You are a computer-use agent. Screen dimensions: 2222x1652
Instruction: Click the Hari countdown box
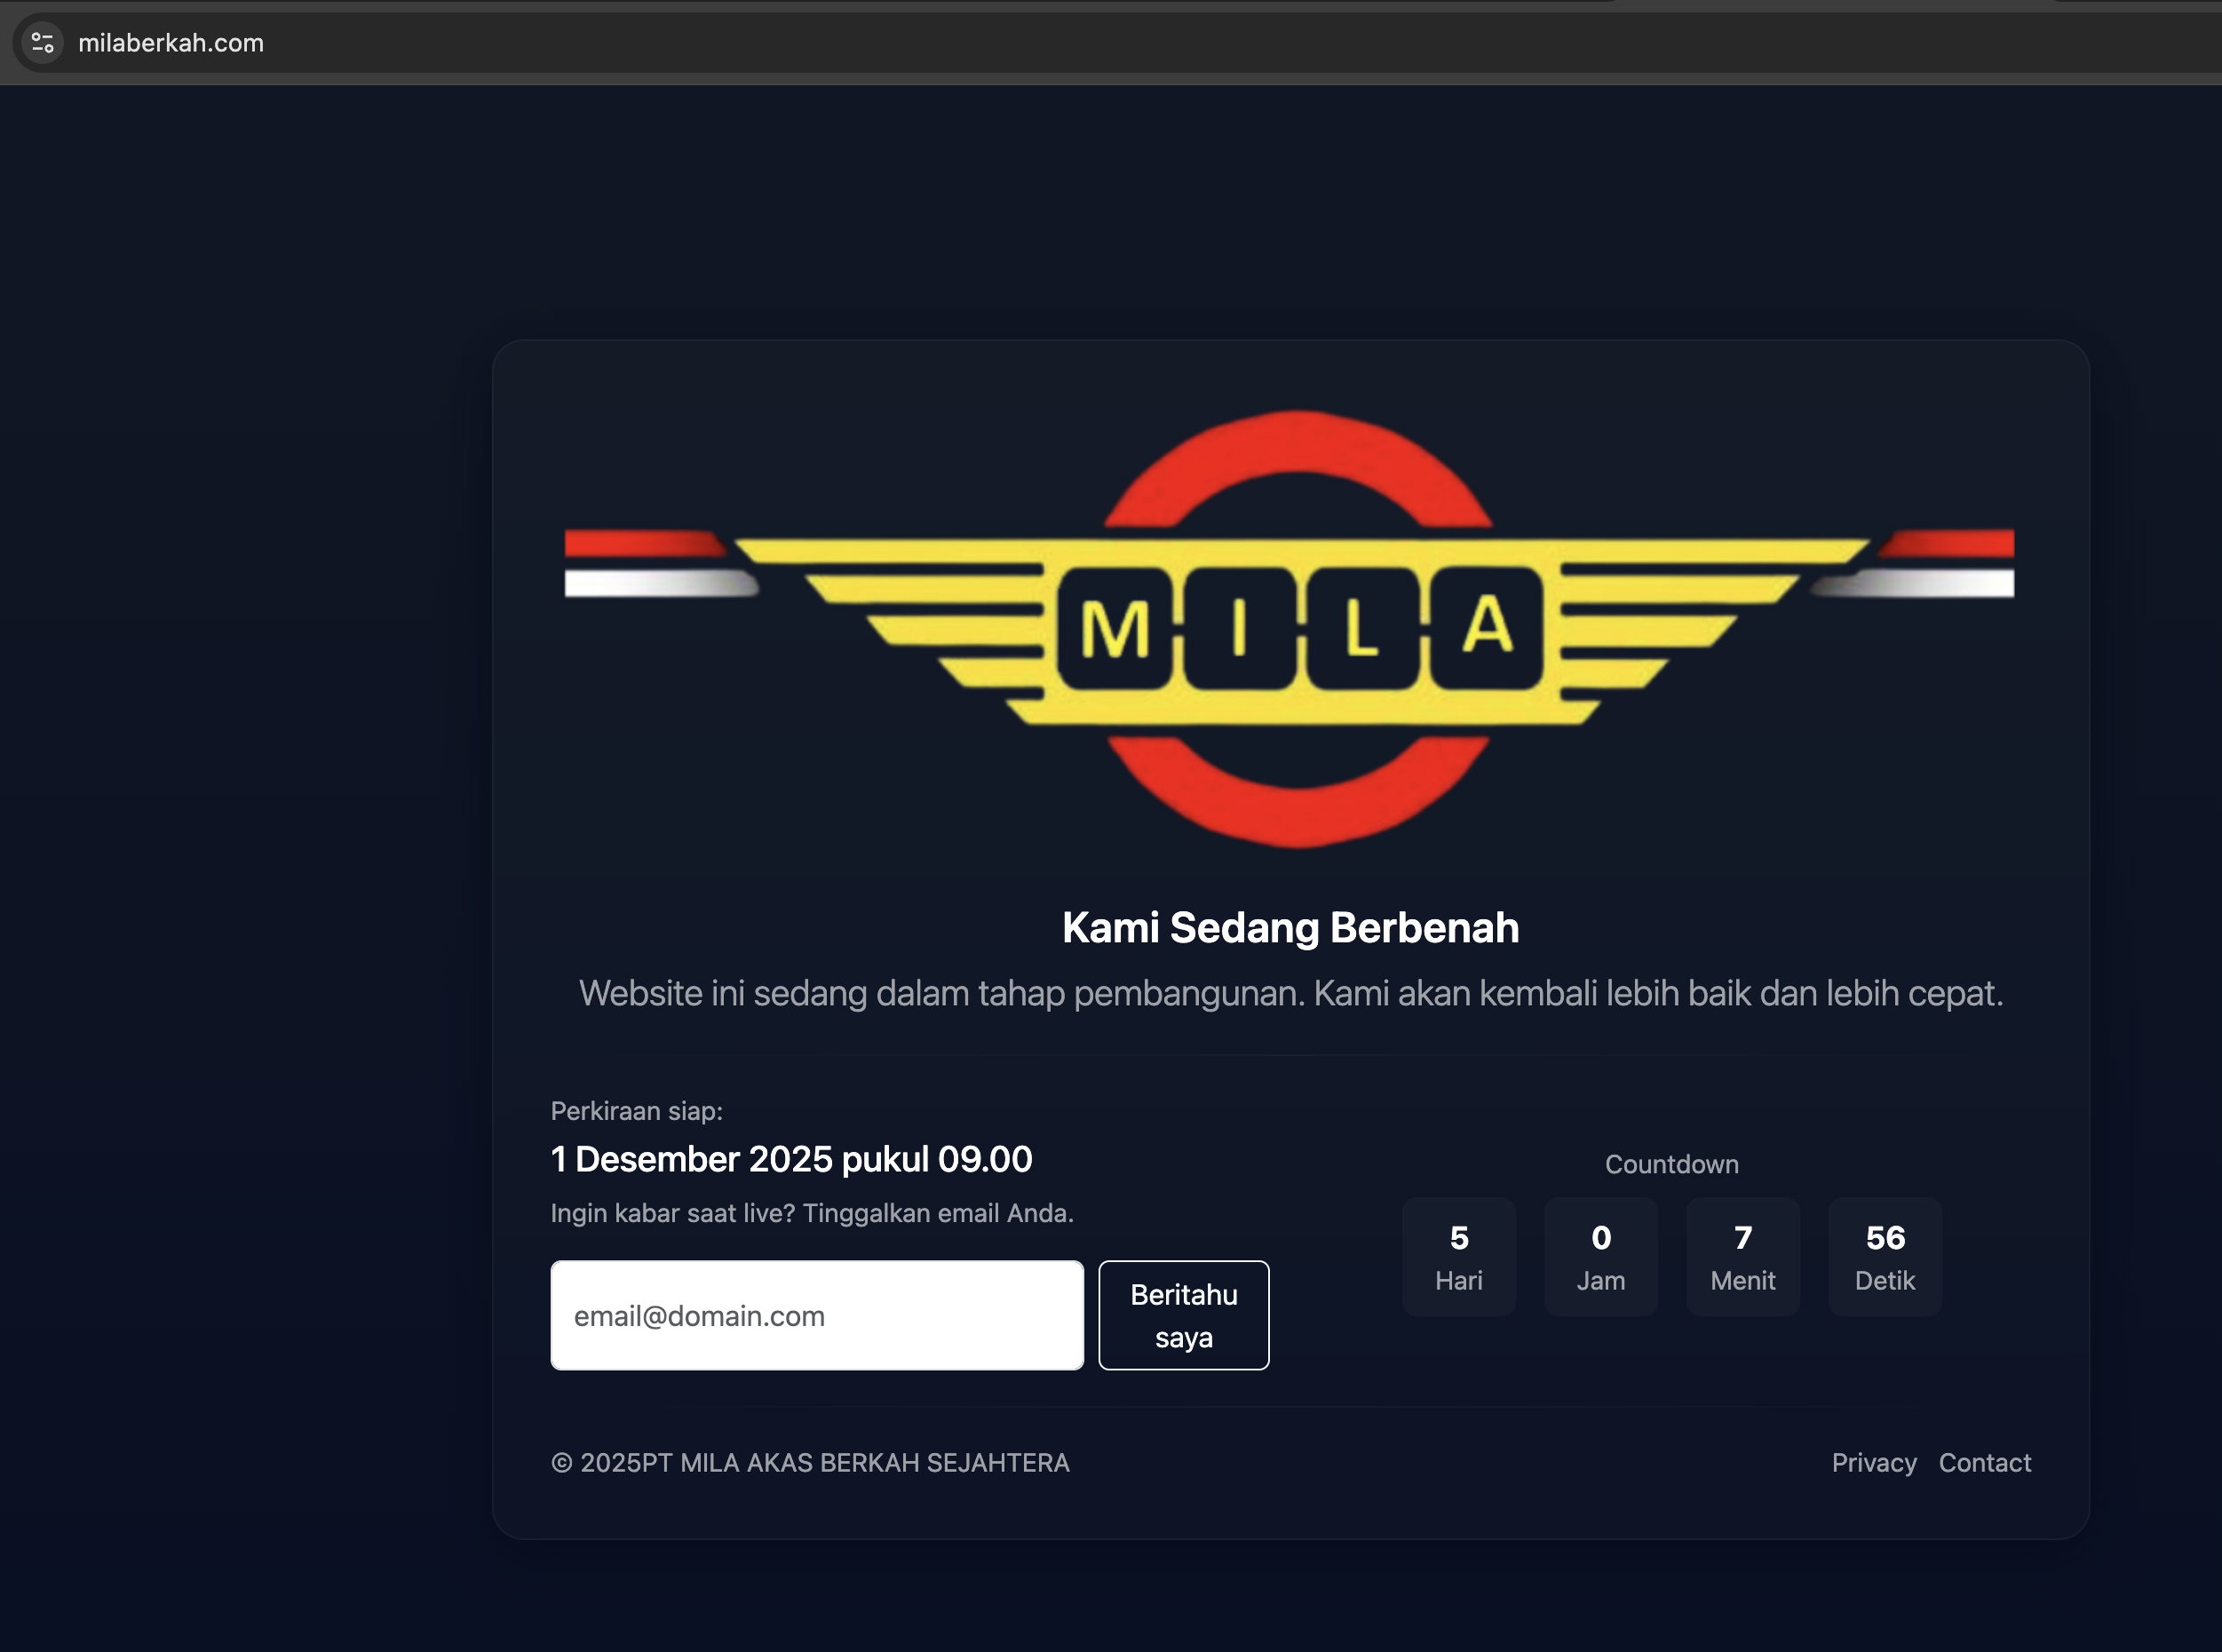[x=1458, y=1256]
